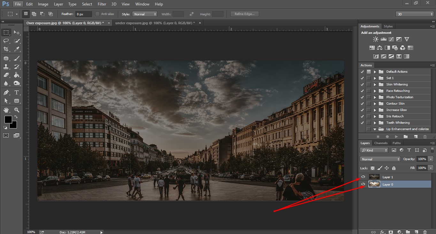
Task: Select the Zoom tool
Action: point(17,110)
